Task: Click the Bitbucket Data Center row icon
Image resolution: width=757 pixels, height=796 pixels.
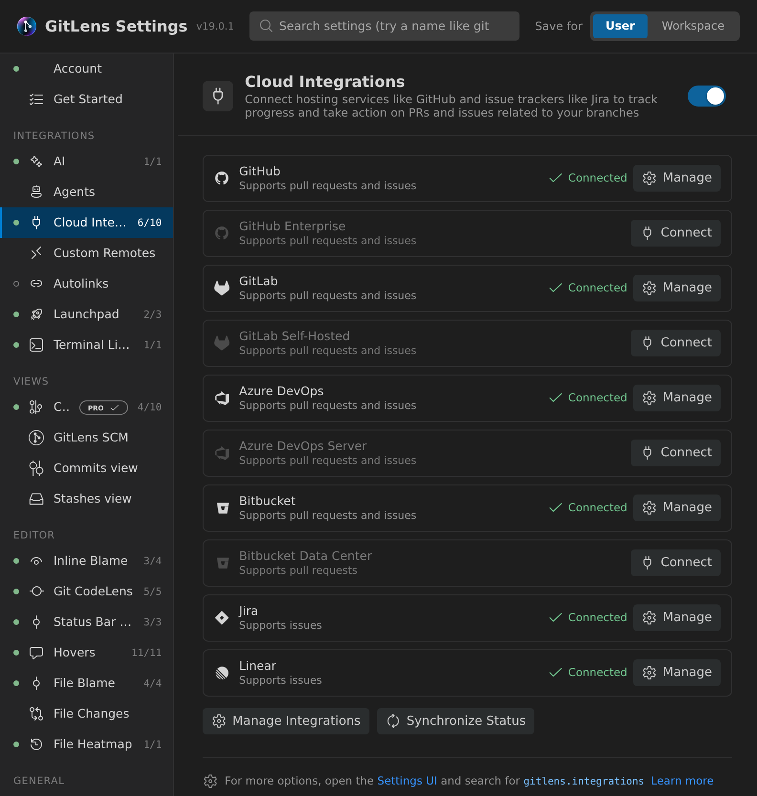Action: coord(223,563)
